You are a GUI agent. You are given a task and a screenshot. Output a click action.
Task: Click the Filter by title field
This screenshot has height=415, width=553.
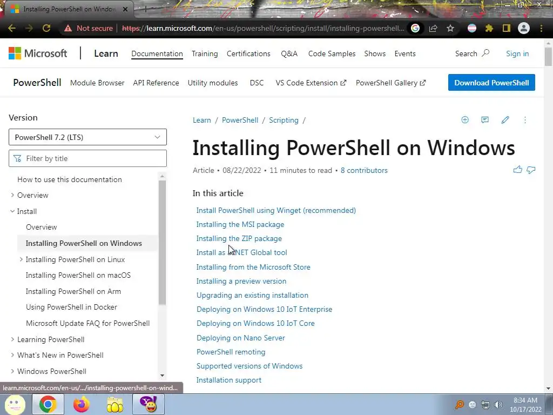pos(87,158)
